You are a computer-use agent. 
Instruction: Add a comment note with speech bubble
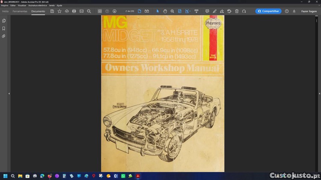click(207, 11)
